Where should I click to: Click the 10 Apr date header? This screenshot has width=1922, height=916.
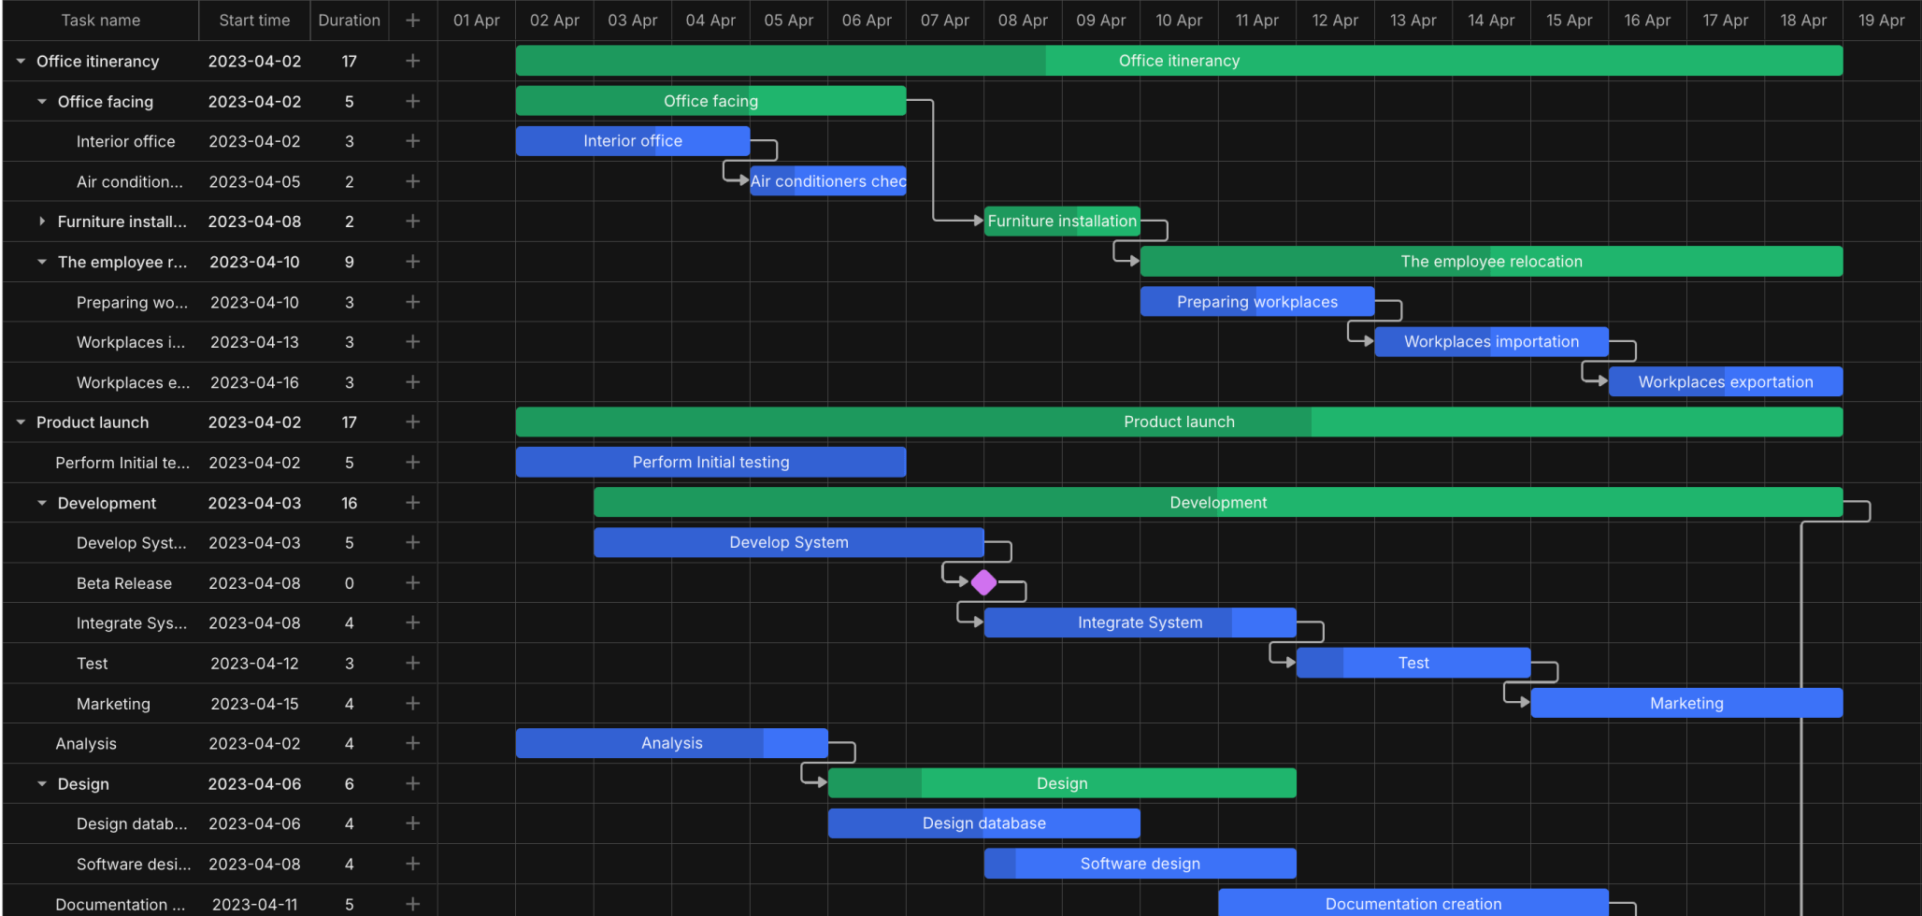click(1179, 20)
